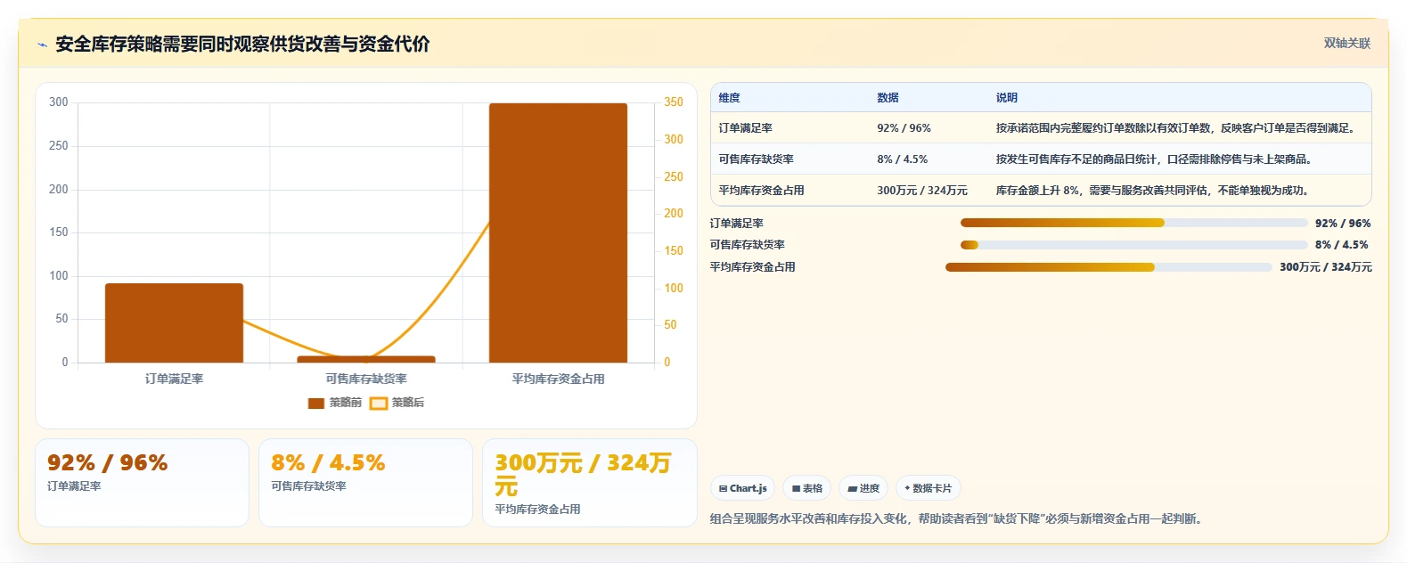Click the 订单满足率 x-axis label
This screenshot has height=563, width=1407.
pos(174,379)
